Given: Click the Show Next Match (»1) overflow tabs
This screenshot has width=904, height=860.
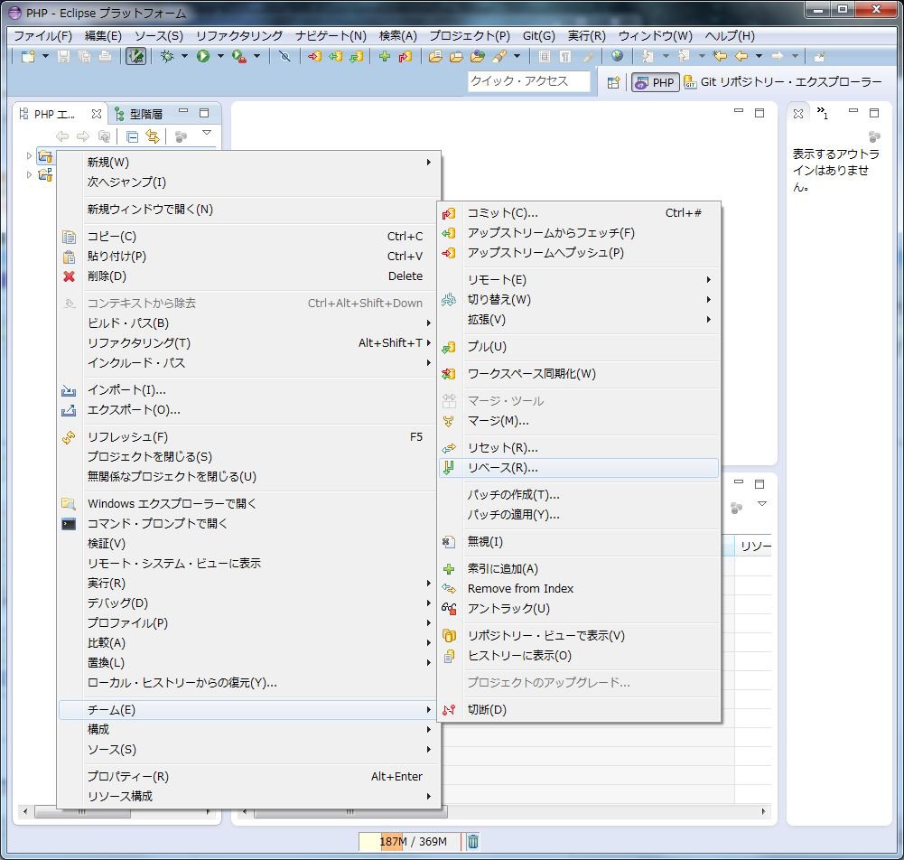Looking at the screenshot, I should (823, 113).
